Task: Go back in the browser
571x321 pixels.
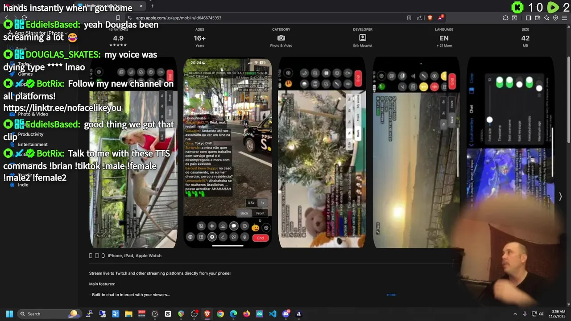Action: 6,18
